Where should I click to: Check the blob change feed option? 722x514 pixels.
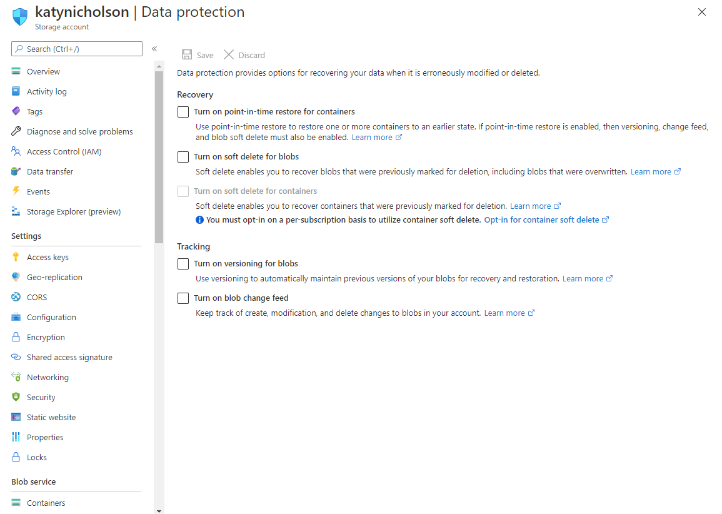point(183,298)
